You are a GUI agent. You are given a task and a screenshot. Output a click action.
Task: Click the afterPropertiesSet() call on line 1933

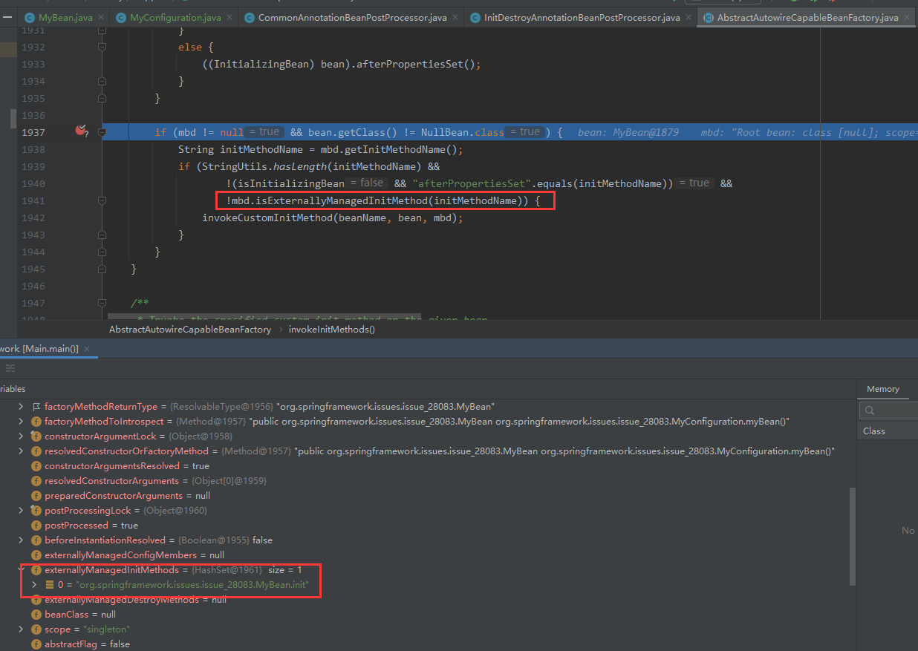pos(415,65)
